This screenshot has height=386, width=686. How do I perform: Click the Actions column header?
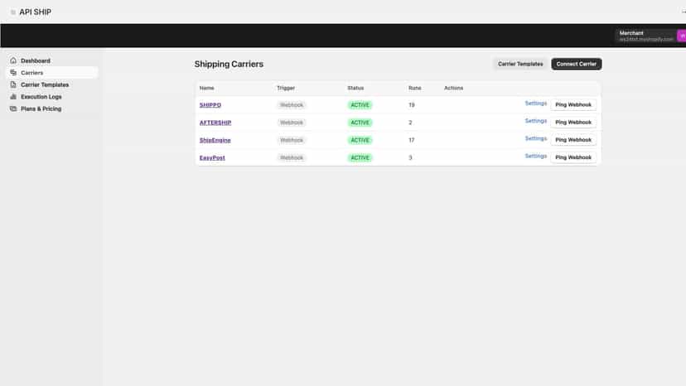[x=454, y=88]
